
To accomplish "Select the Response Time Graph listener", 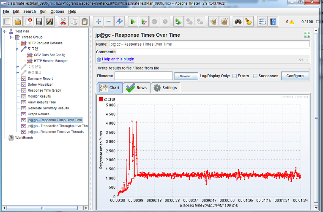I will 44,90.
